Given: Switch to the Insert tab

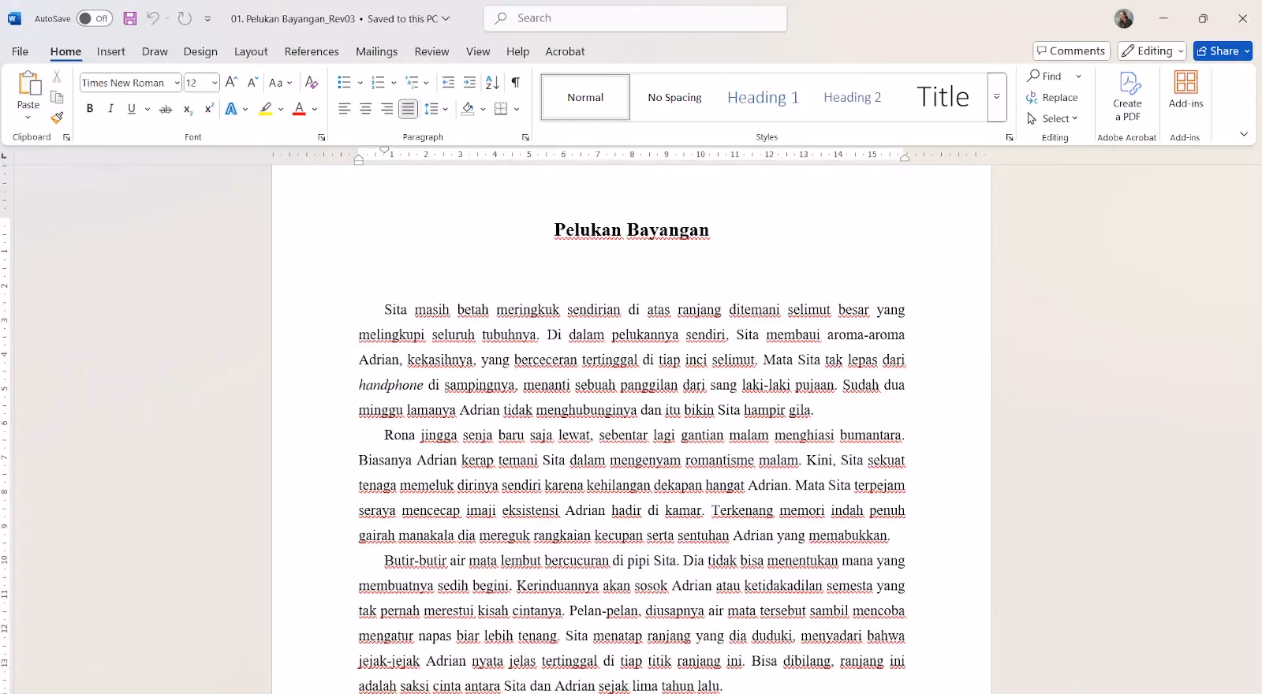Looking at the screenshot, I should point(111,51).
